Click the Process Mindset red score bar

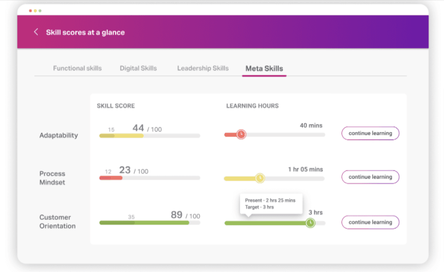pos(111,178)
